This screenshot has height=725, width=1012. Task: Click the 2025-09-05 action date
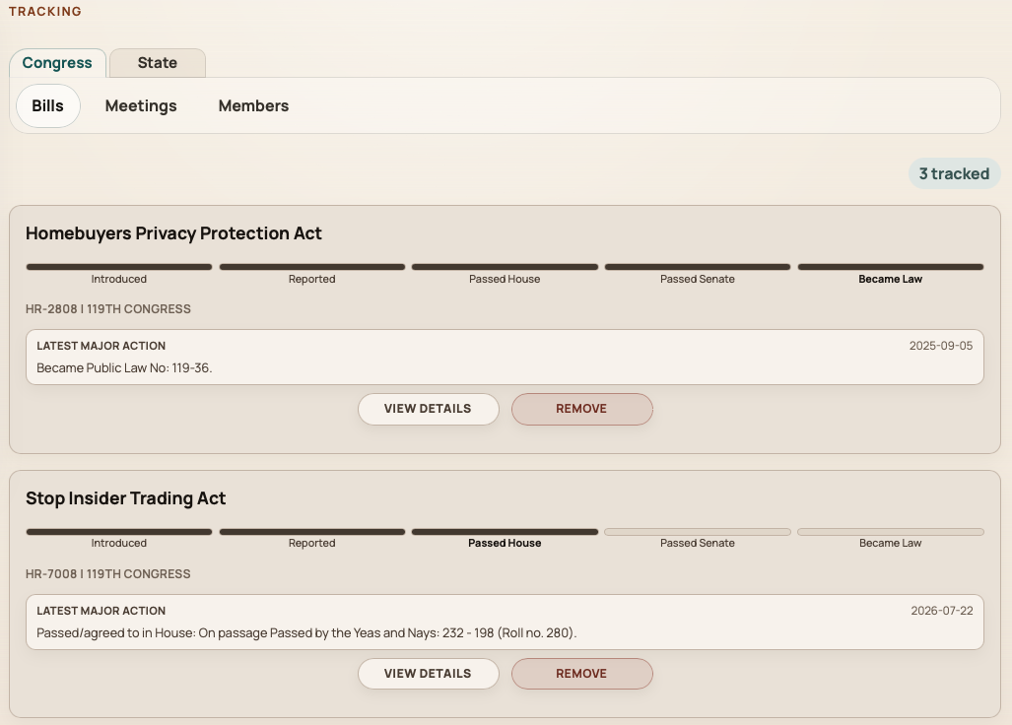[x=940, y=346]
